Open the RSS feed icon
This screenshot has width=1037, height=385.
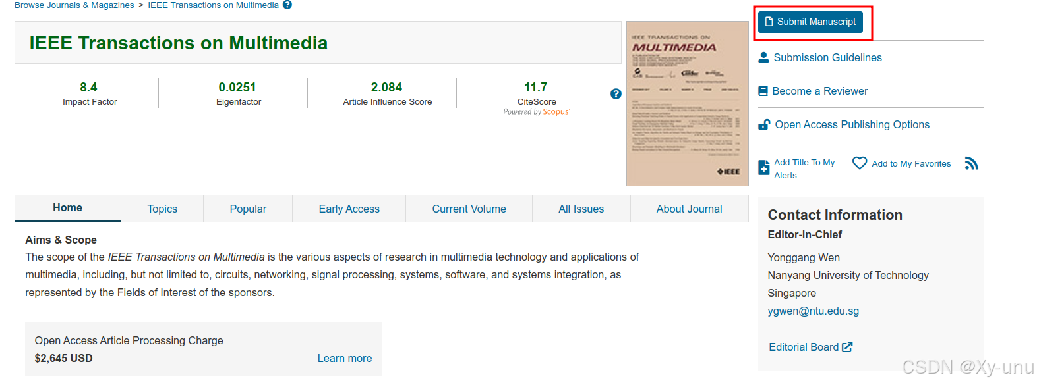pyautogui.click(x=971, y=163)
